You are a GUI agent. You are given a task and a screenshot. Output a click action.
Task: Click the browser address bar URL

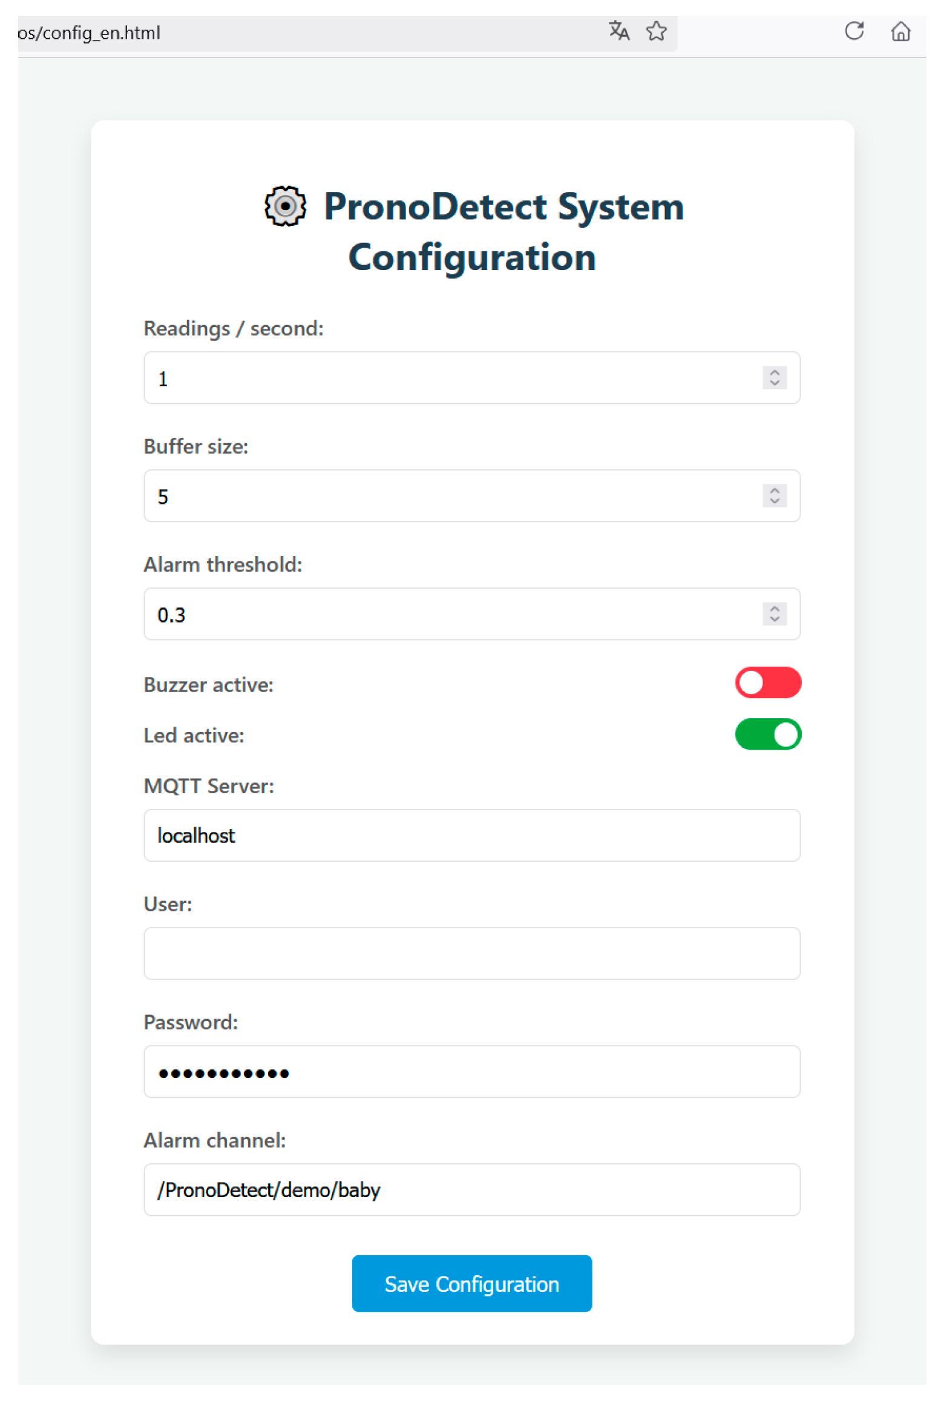click(x=303, y=33)
